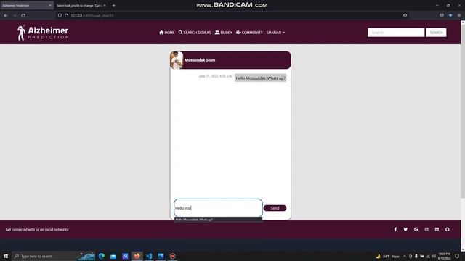Open the Firefox application menu
Screen dimensions: 465x261
[459, 15]
